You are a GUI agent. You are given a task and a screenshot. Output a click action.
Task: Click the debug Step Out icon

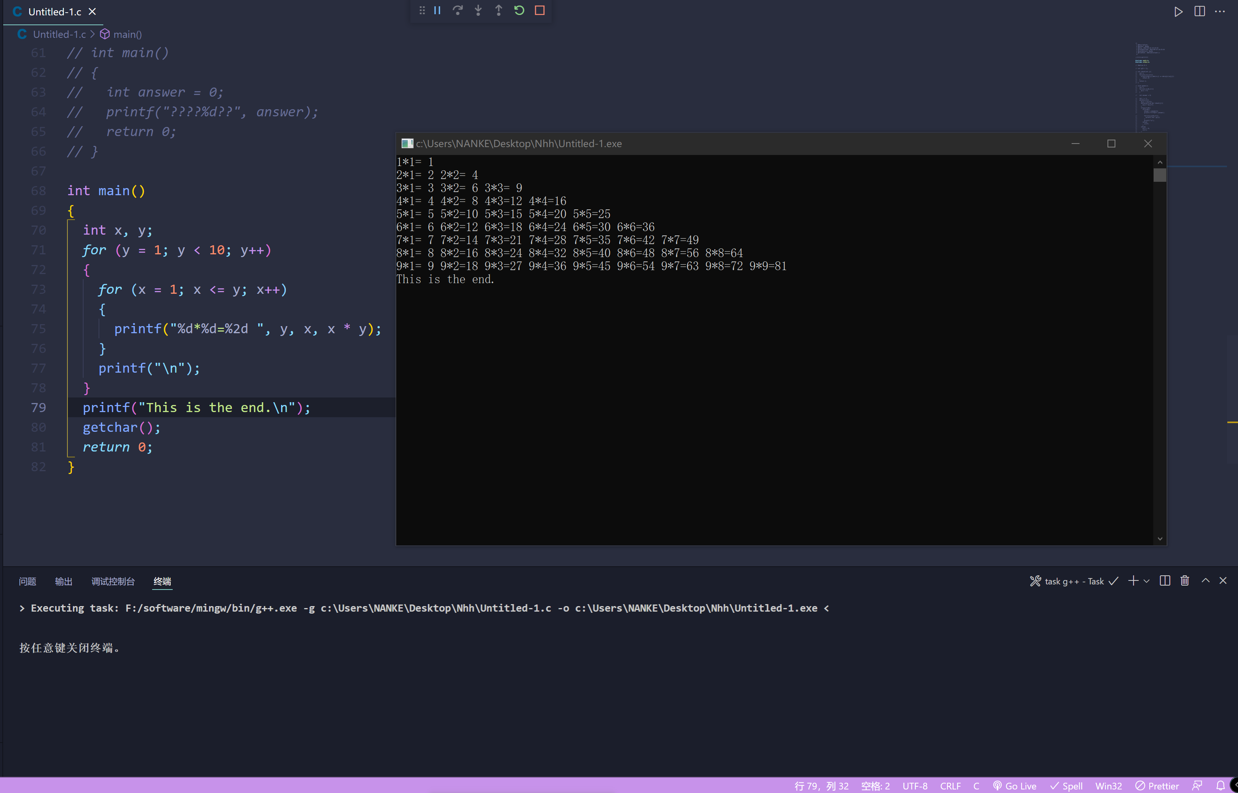[x=498, y=10]
